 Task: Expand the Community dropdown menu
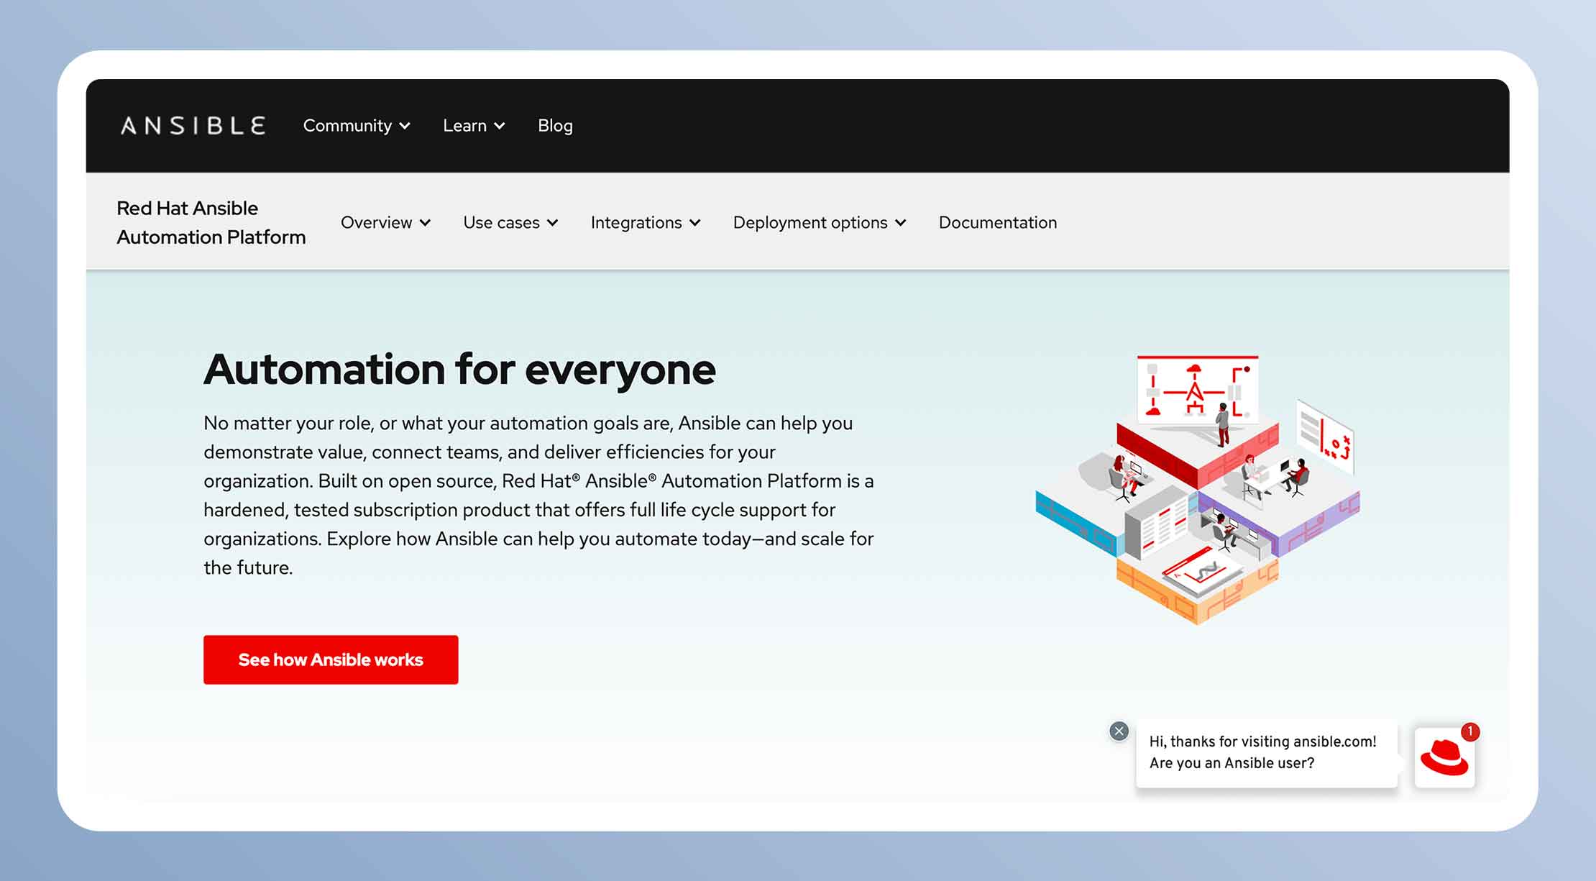tap(357, 126)
